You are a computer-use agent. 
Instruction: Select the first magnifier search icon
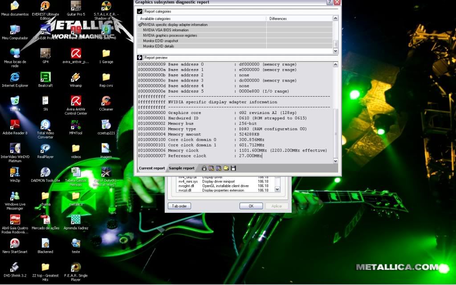(x=212, y=168)
